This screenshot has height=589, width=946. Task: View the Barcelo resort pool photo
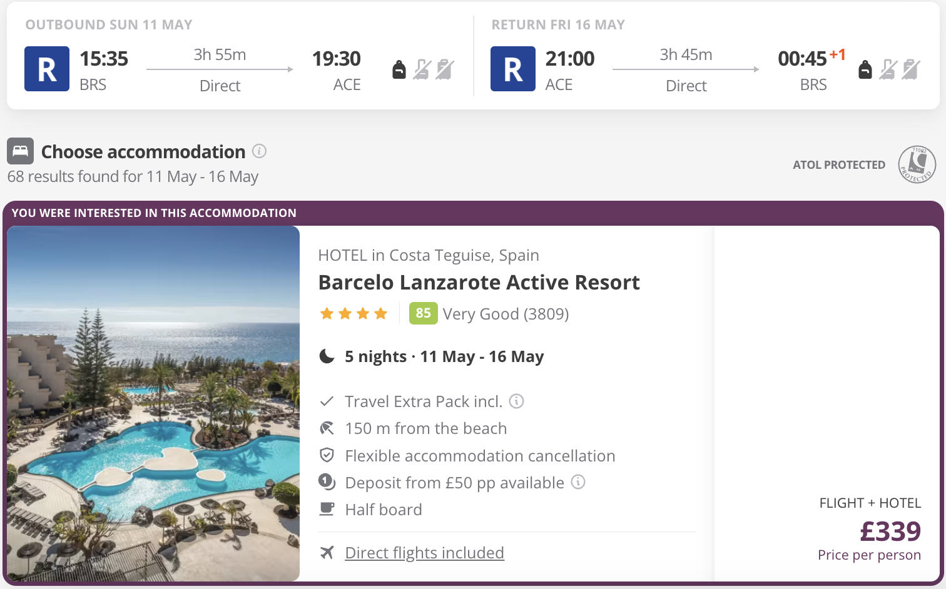(153, 404)
